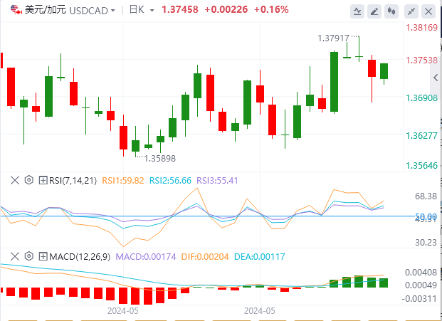Expand the right side panel chevron
The height and width of the screenshot is (321, 442).
tap(436, 78)
